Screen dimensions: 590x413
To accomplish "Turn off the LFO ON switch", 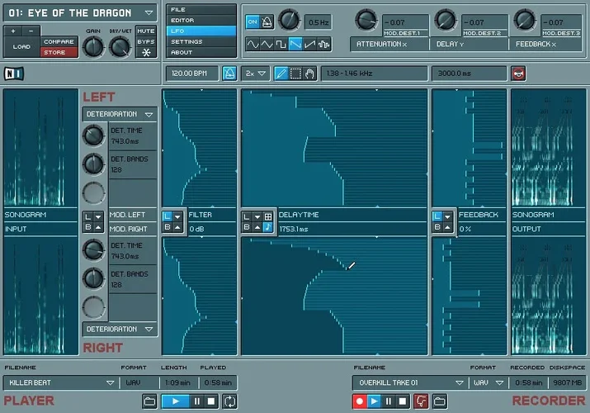I will [x=253, y=21].
